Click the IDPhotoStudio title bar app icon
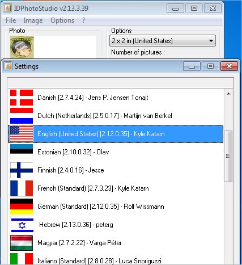This screenshot has width=242, height=265. click(7, 8)
